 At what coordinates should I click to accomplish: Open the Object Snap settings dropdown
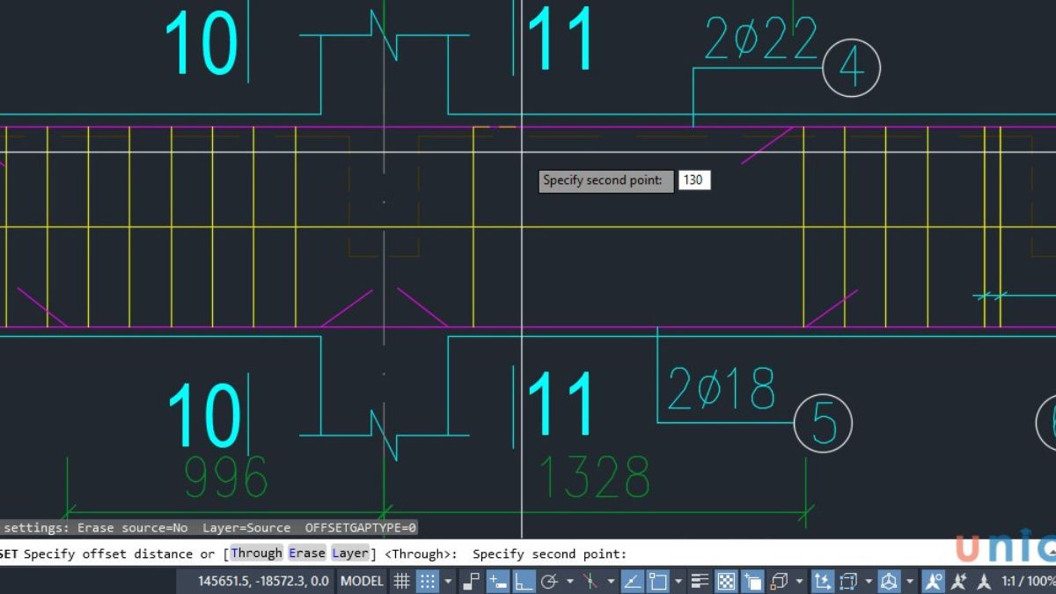[x=676, y=581]
